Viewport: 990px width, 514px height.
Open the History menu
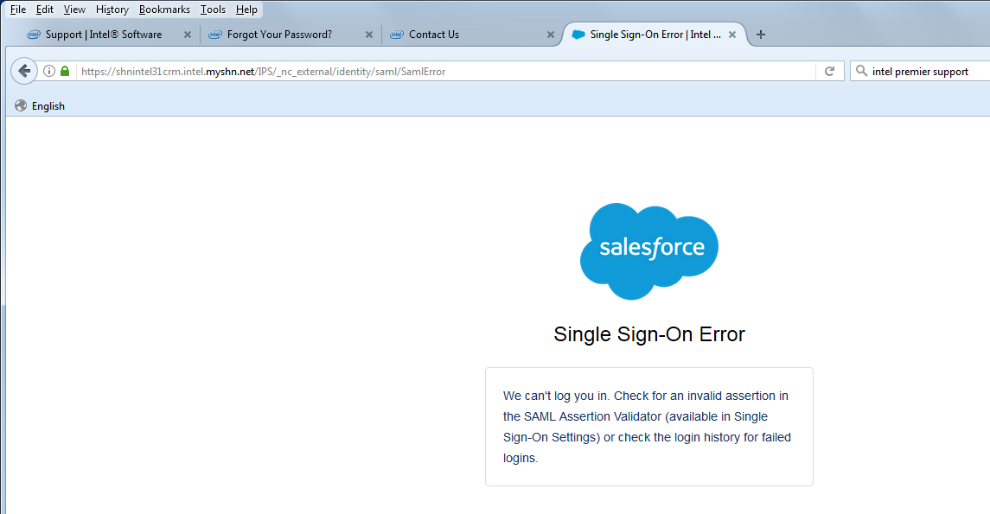tap(112, 10)
